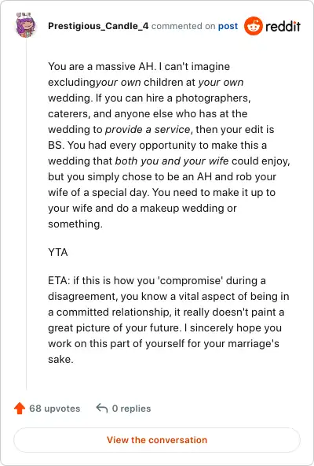Open the Prestigious_Candle_4 username link

click(98, 26)
